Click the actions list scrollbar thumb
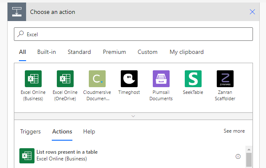Image resolution: width=266 pixels, height=168 pixels. click(x=249, y=160)
